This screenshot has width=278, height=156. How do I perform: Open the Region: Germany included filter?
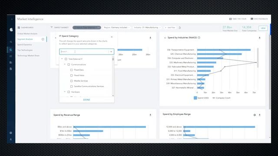click(116, 28)
